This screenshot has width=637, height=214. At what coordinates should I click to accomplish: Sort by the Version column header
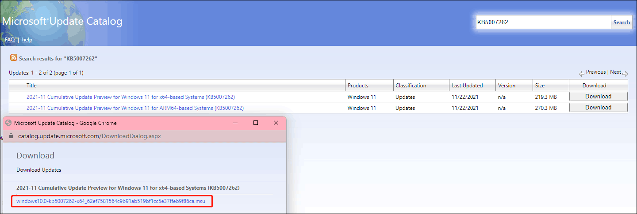[x=507, y=86]
